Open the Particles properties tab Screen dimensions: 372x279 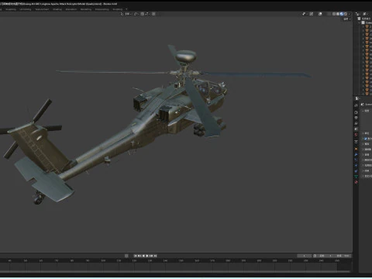coord(356,160)
